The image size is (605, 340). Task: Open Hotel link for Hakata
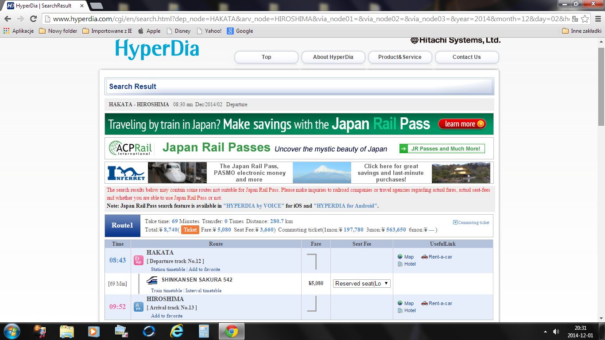point(407,264)
